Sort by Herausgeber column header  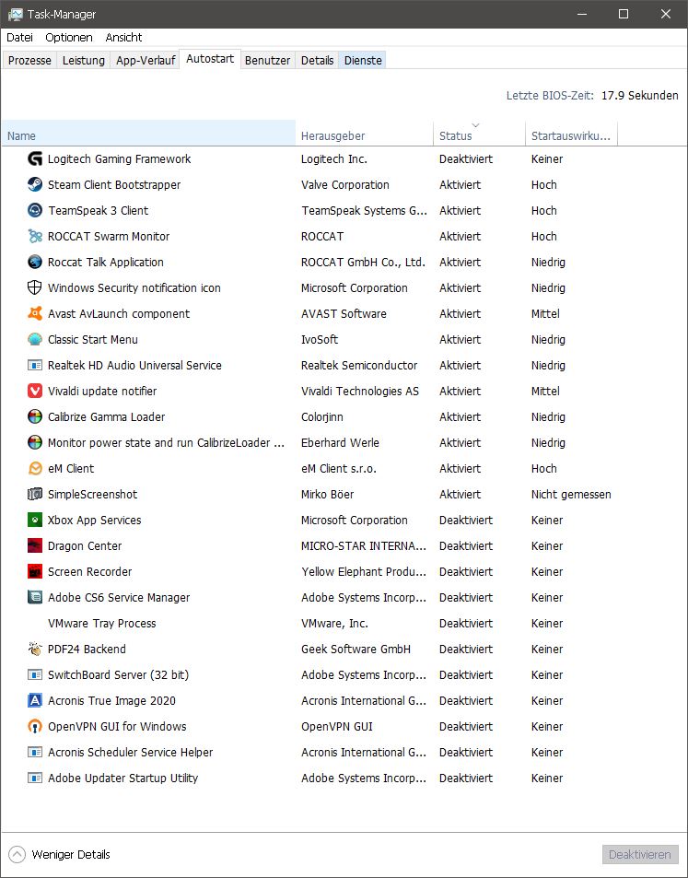tap(365, 134)
